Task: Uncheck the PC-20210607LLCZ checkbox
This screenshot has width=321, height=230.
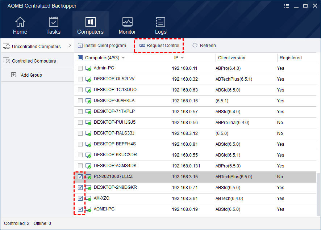Action: [80, 177]
